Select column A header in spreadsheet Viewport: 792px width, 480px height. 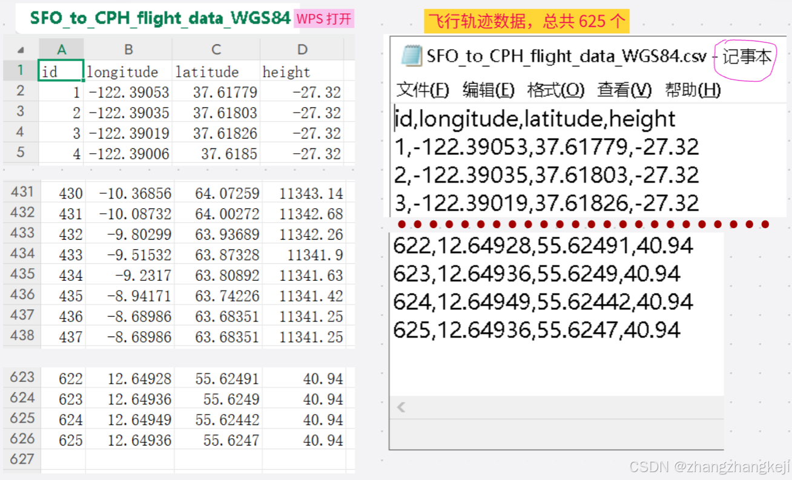coord(61,50)
